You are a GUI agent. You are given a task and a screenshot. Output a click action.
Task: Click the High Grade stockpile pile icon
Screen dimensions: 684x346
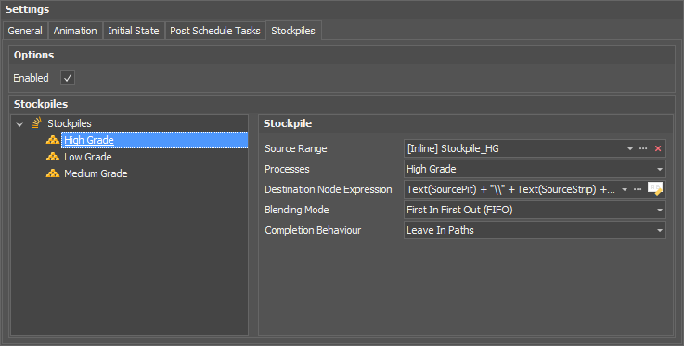[x=53, y=140]
